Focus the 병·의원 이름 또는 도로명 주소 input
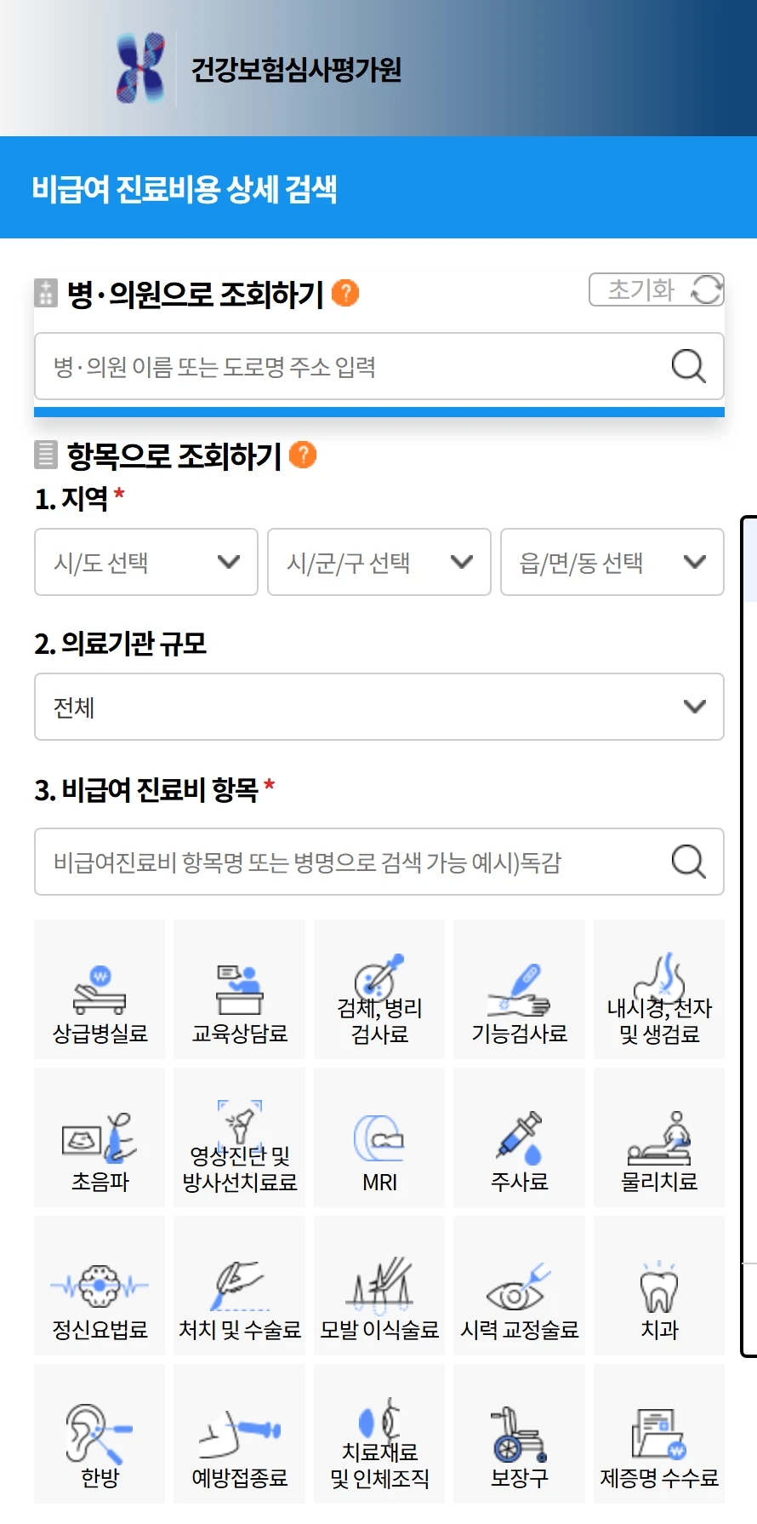757x1524 pixels. click(379, 366)
